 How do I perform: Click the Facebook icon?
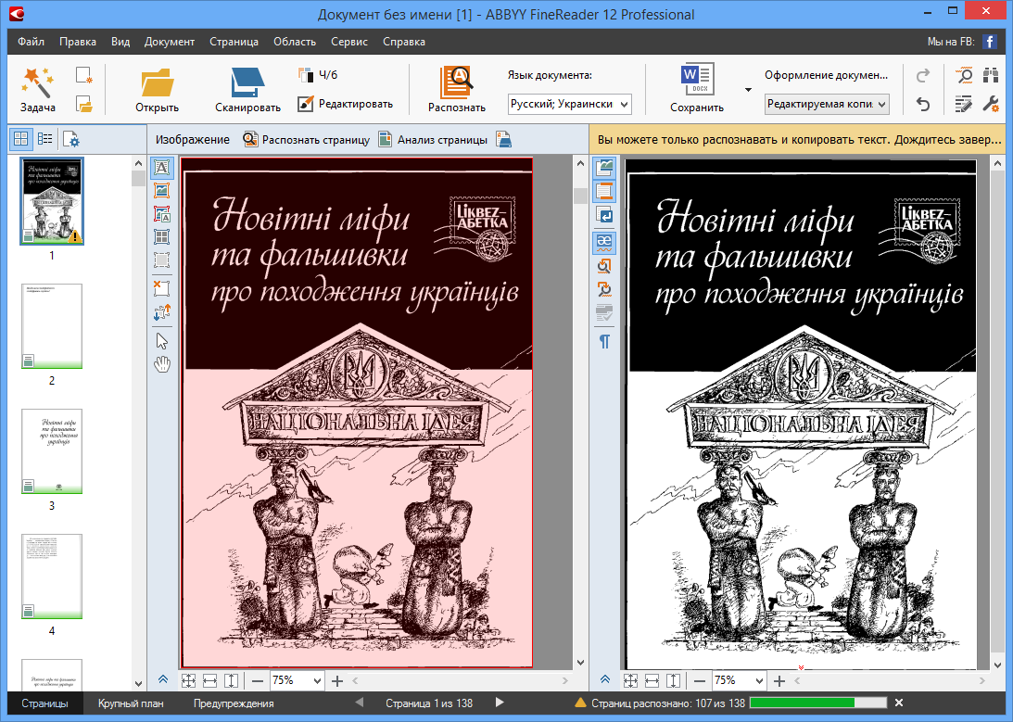pos(989,42)
